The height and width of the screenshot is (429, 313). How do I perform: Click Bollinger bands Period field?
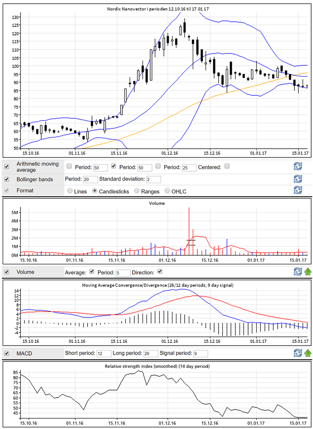[x=90, y=180]
